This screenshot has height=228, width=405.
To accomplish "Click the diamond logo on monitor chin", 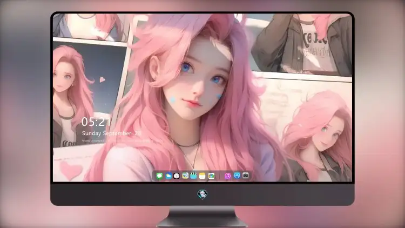I will tap(202, 194).
